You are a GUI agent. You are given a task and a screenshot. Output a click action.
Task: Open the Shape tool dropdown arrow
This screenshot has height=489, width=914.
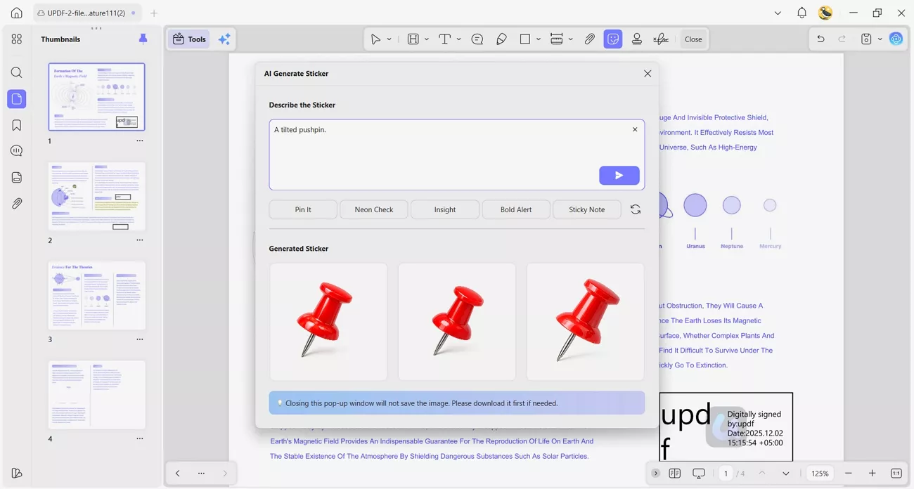click(538, 39)
